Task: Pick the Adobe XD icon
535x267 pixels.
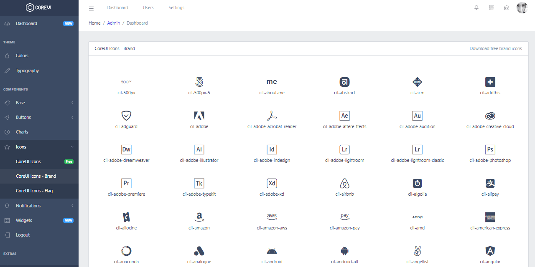Action: pos(272,183)
